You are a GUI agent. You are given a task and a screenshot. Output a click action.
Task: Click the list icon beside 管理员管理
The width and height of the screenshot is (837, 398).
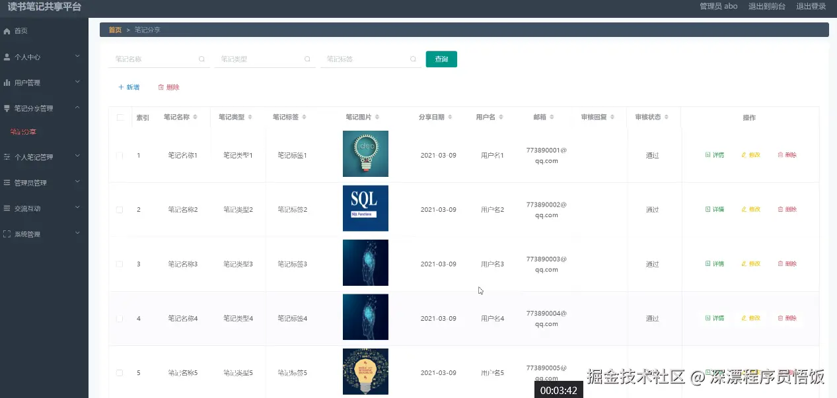pos(7,182)
